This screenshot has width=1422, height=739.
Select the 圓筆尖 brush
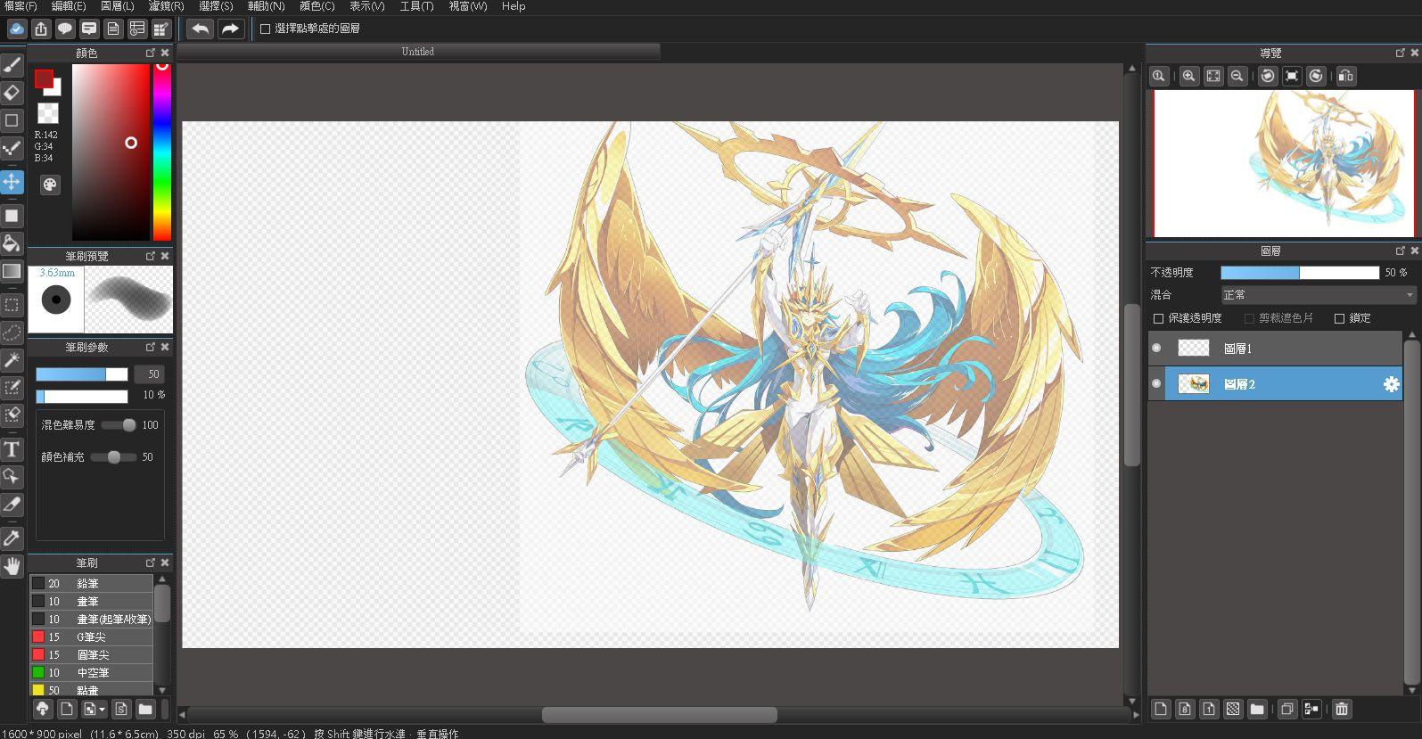pos(92,654)
